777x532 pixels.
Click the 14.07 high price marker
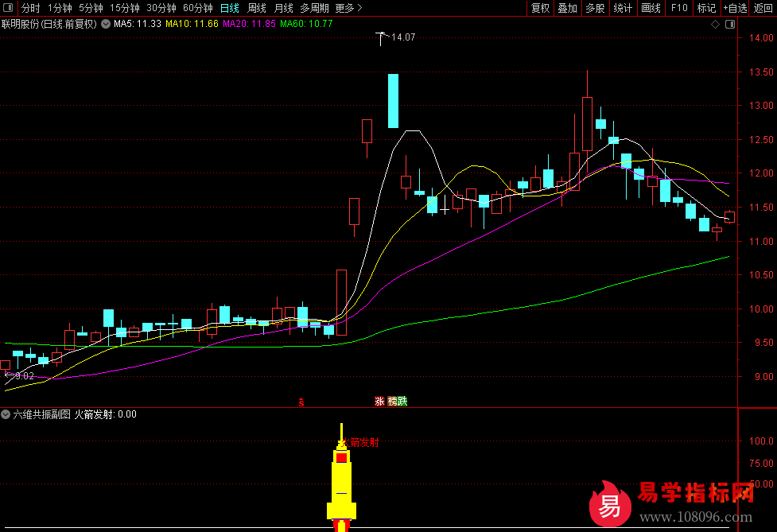(x=403, y=37)
